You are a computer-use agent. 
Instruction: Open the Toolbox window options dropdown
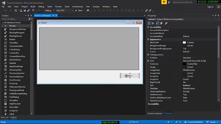pos(26,15)
